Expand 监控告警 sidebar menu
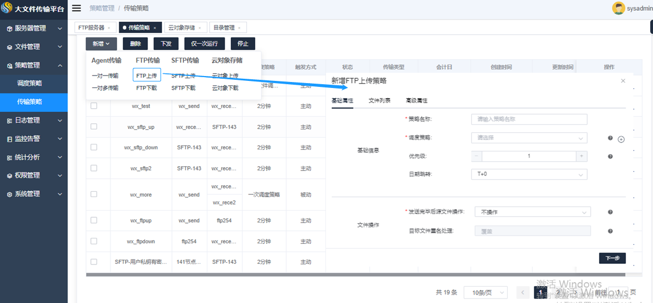The image size is (653, 303). (x=34, y=138)
